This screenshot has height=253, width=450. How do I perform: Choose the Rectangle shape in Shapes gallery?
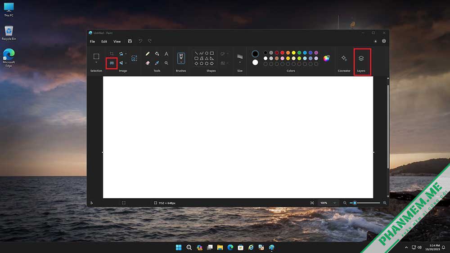click(x=212, y=53)
